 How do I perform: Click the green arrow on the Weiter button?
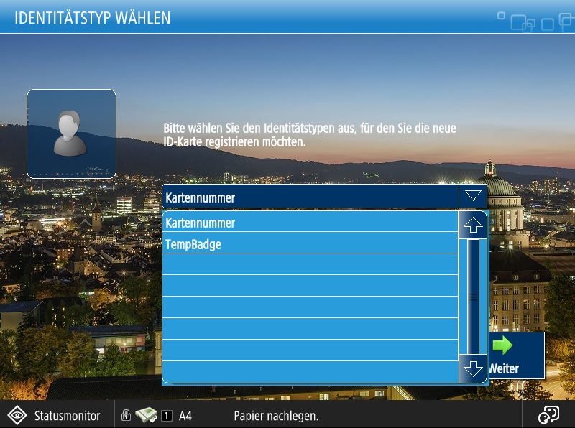[x=503, y=347]
